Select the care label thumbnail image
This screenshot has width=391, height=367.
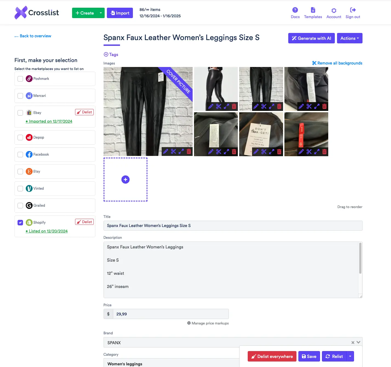tap(216, 134)
